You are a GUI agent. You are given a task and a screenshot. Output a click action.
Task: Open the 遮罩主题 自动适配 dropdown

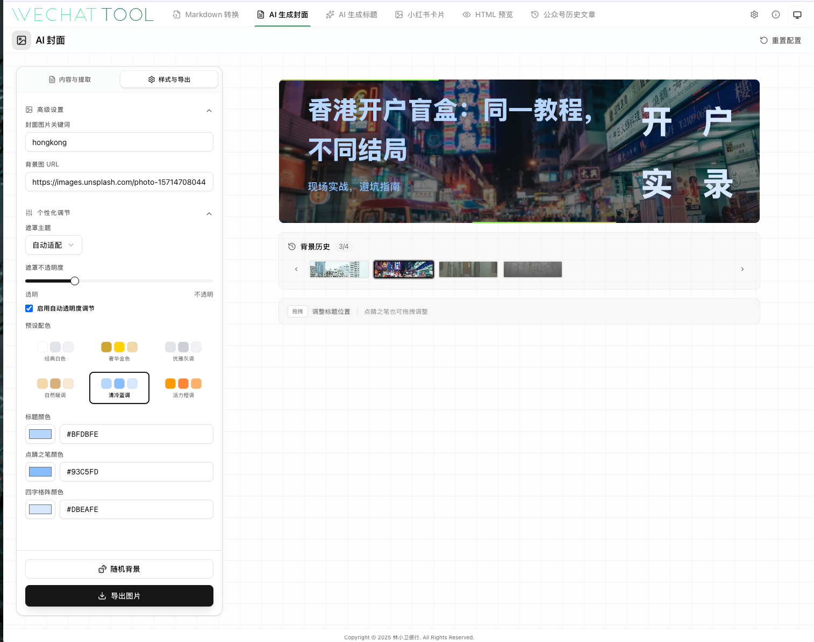(54, 245)
